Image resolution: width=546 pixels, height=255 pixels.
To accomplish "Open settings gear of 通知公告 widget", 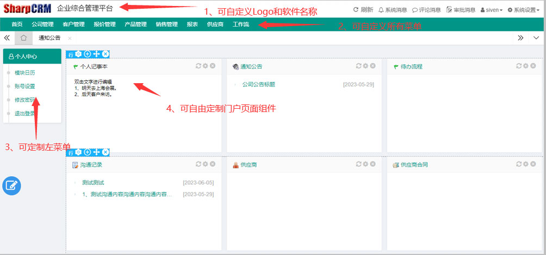I will [x=365, y=66].
